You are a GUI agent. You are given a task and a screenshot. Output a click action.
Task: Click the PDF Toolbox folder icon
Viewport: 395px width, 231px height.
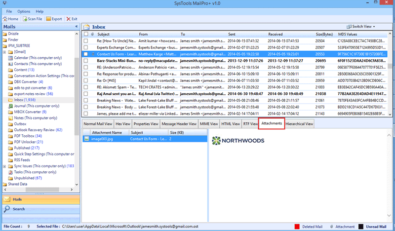[x=10, y=136]
